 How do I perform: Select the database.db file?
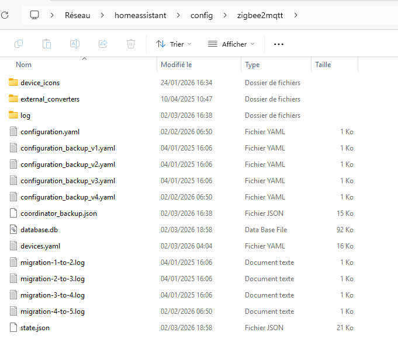pyautogui.click(x=39, y=230)
